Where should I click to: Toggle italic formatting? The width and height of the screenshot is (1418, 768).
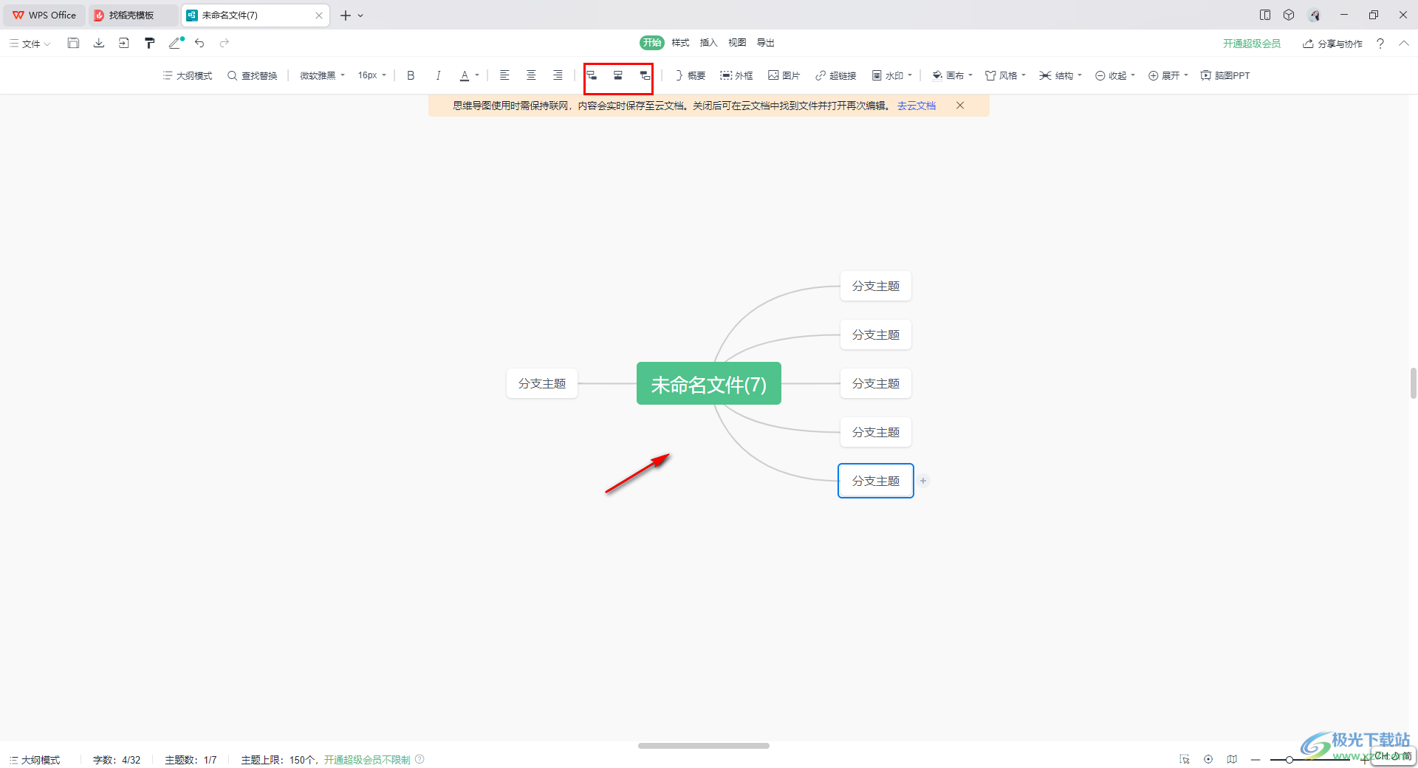click(438, 75)
